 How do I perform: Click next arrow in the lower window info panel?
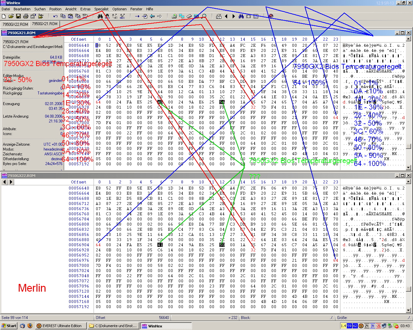coord(11,182)
